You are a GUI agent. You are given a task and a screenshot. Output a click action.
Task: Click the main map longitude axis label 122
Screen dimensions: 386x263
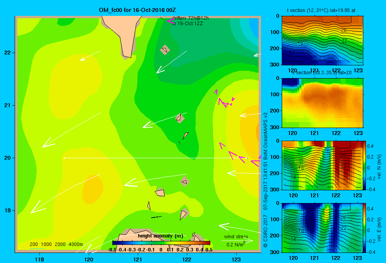point(187,259)
